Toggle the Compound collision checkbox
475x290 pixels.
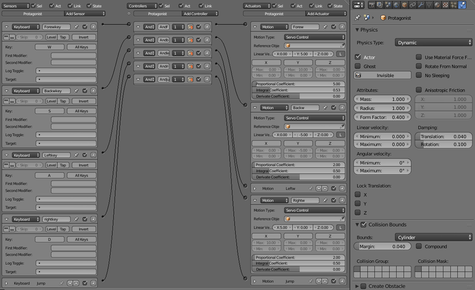419,246
